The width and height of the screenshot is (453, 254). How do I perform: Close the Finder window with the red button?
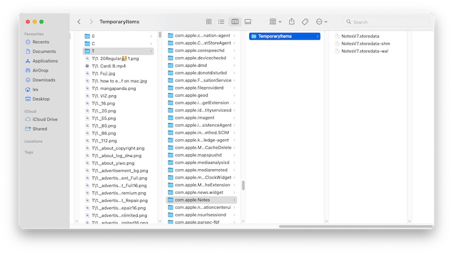click(28, 21)
